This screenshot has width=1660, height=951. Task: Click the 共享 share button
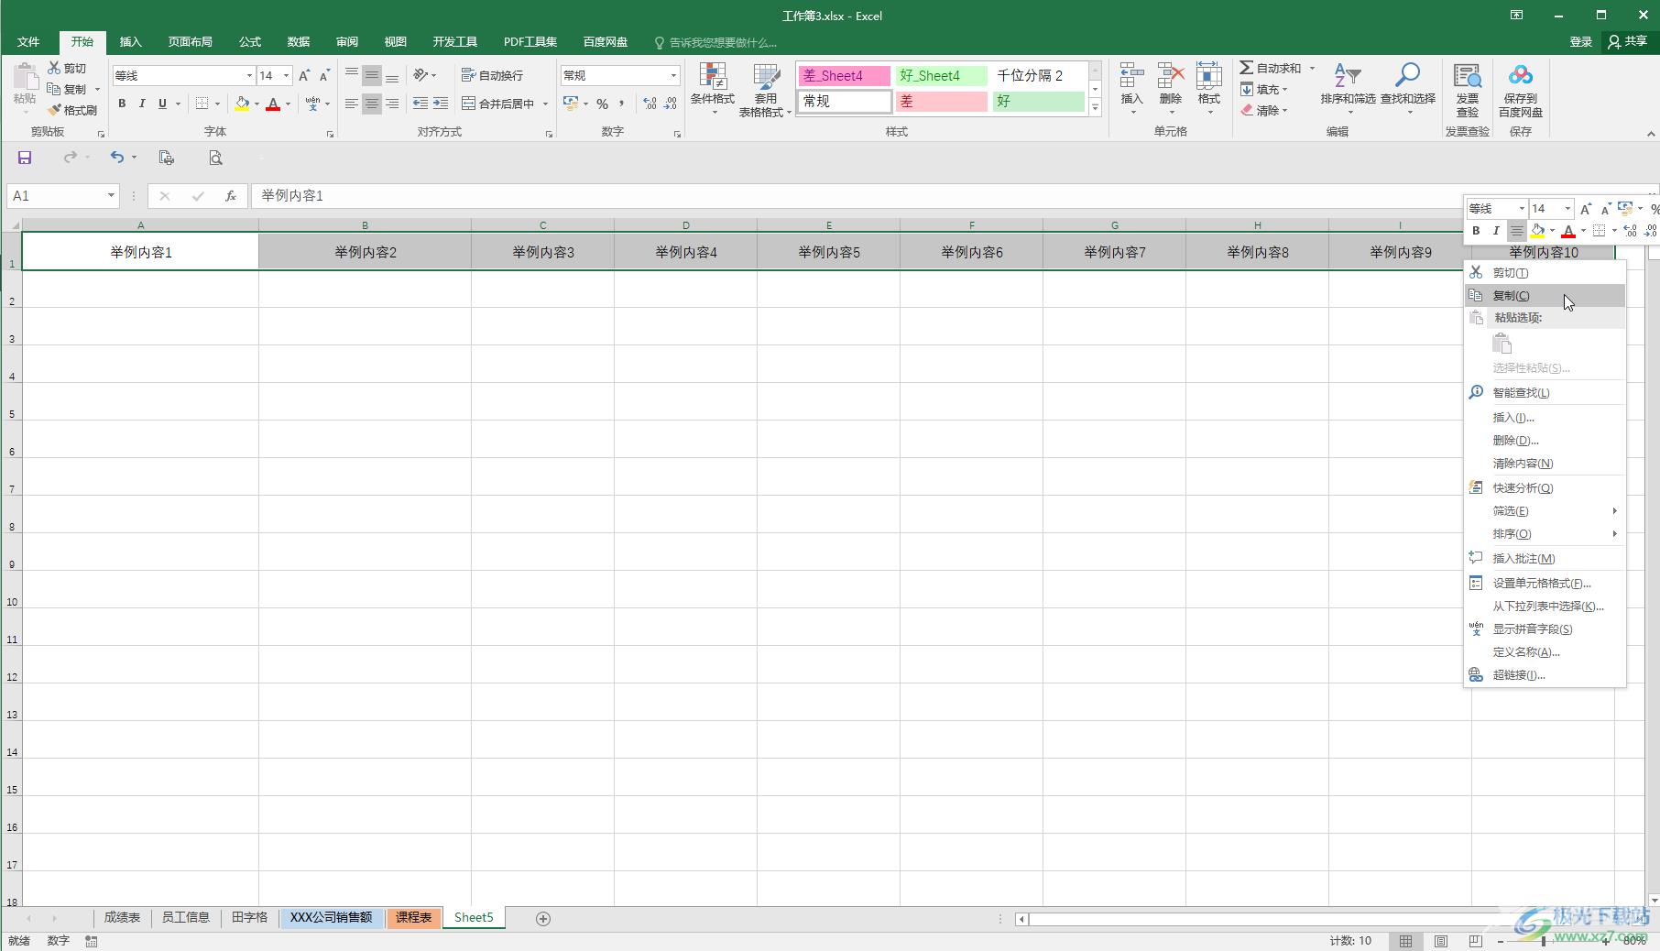(1628, 42)
